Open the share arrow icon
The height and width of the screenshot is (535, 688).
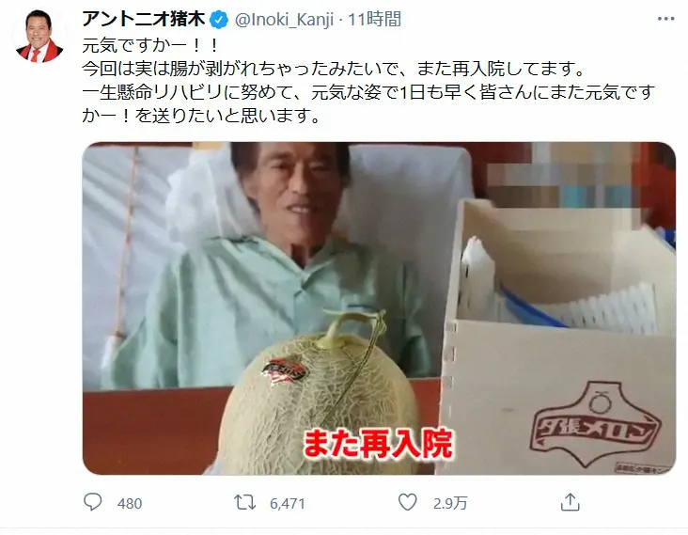[570, 502]
